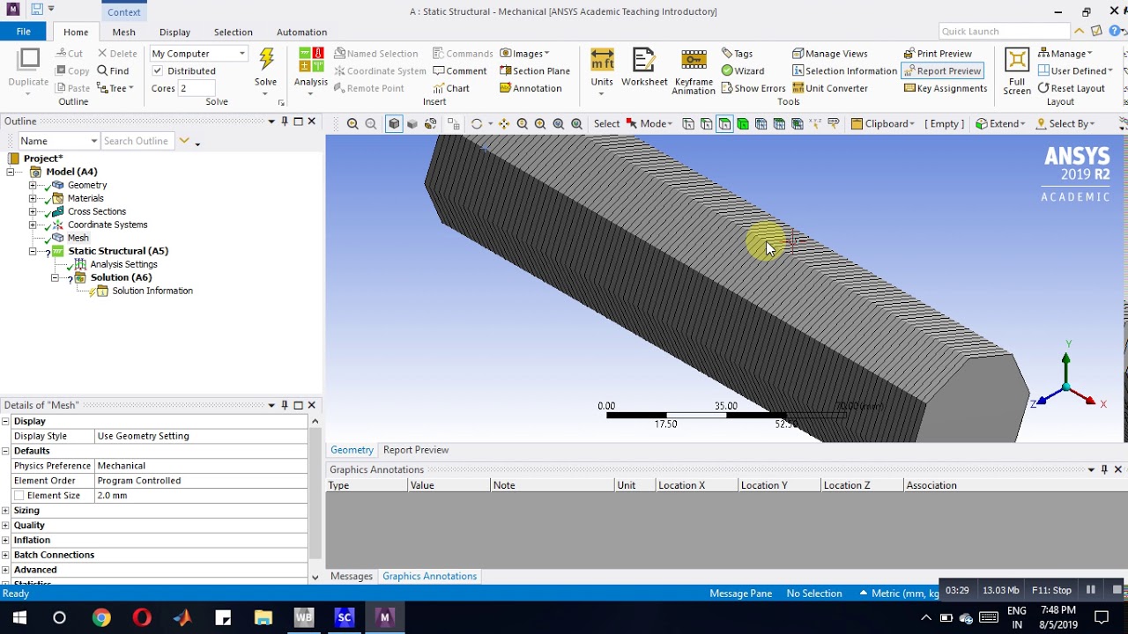Expand the Inflation section
The width and height of the screenshot is (1128, 634).
click(x=5, y=540)
